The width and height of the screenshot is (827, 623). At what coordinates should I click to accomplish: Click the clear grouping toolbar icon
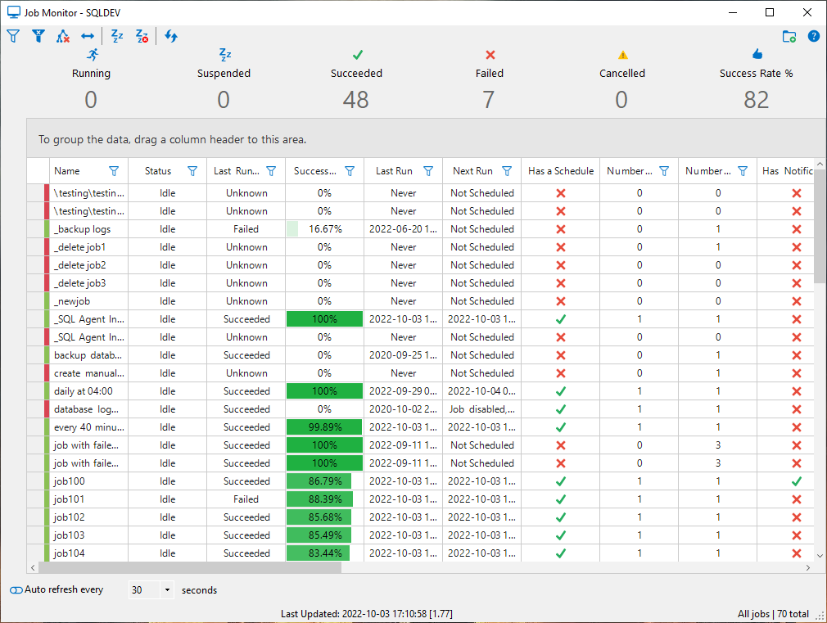tap(63, 36)
